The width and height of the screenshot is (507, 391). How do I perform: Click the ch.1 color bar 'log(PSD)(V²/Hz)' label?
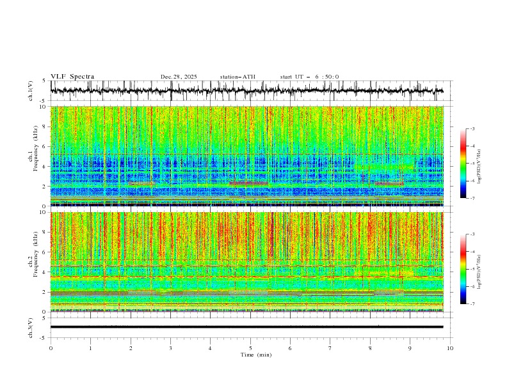(x=479, y=167)
